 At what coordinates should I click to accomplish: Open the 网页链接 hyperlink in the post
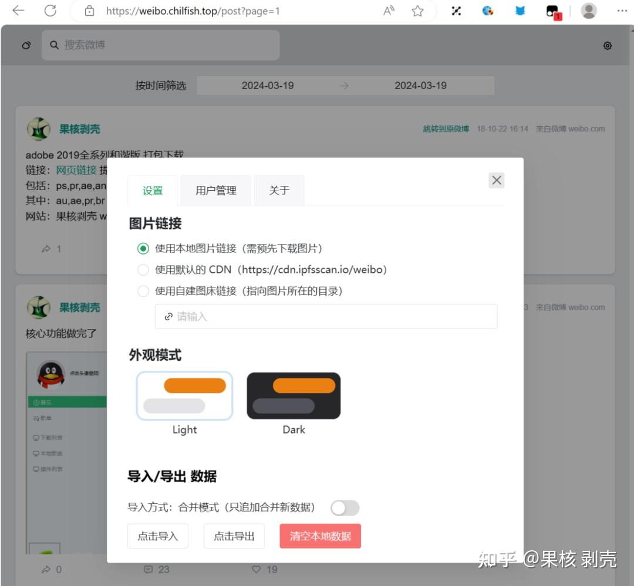(75, 170)
